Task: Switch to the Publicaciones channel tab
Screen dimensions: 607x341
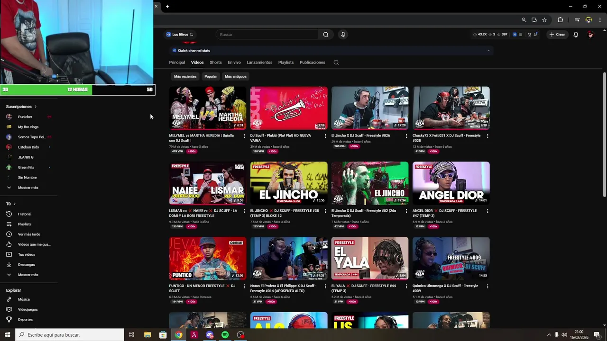Action: (x=313, y=63)
